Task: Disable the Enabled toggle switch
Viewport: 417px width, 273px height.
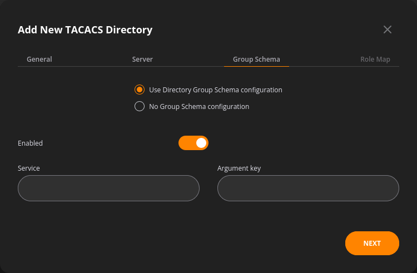Action: 193,143
